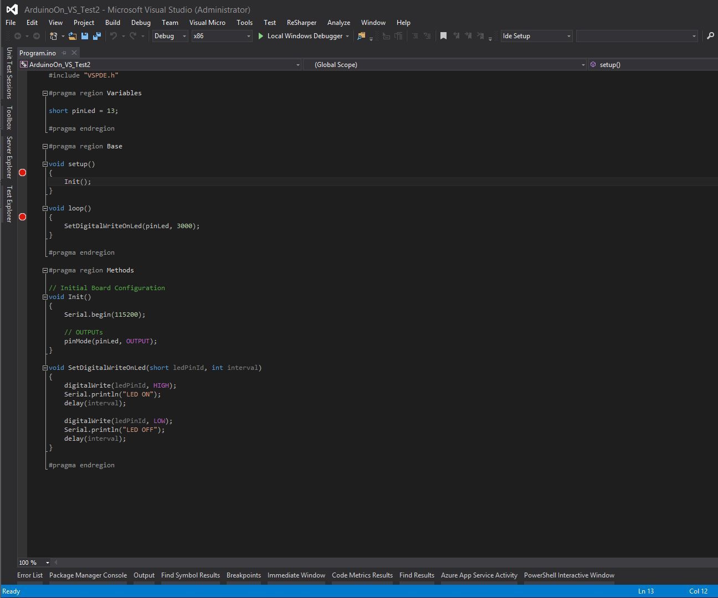The width and height of the screenshot is (718, 598).
Task: Click the Navigate Forward arrow icon
Action: click(37, 36)
